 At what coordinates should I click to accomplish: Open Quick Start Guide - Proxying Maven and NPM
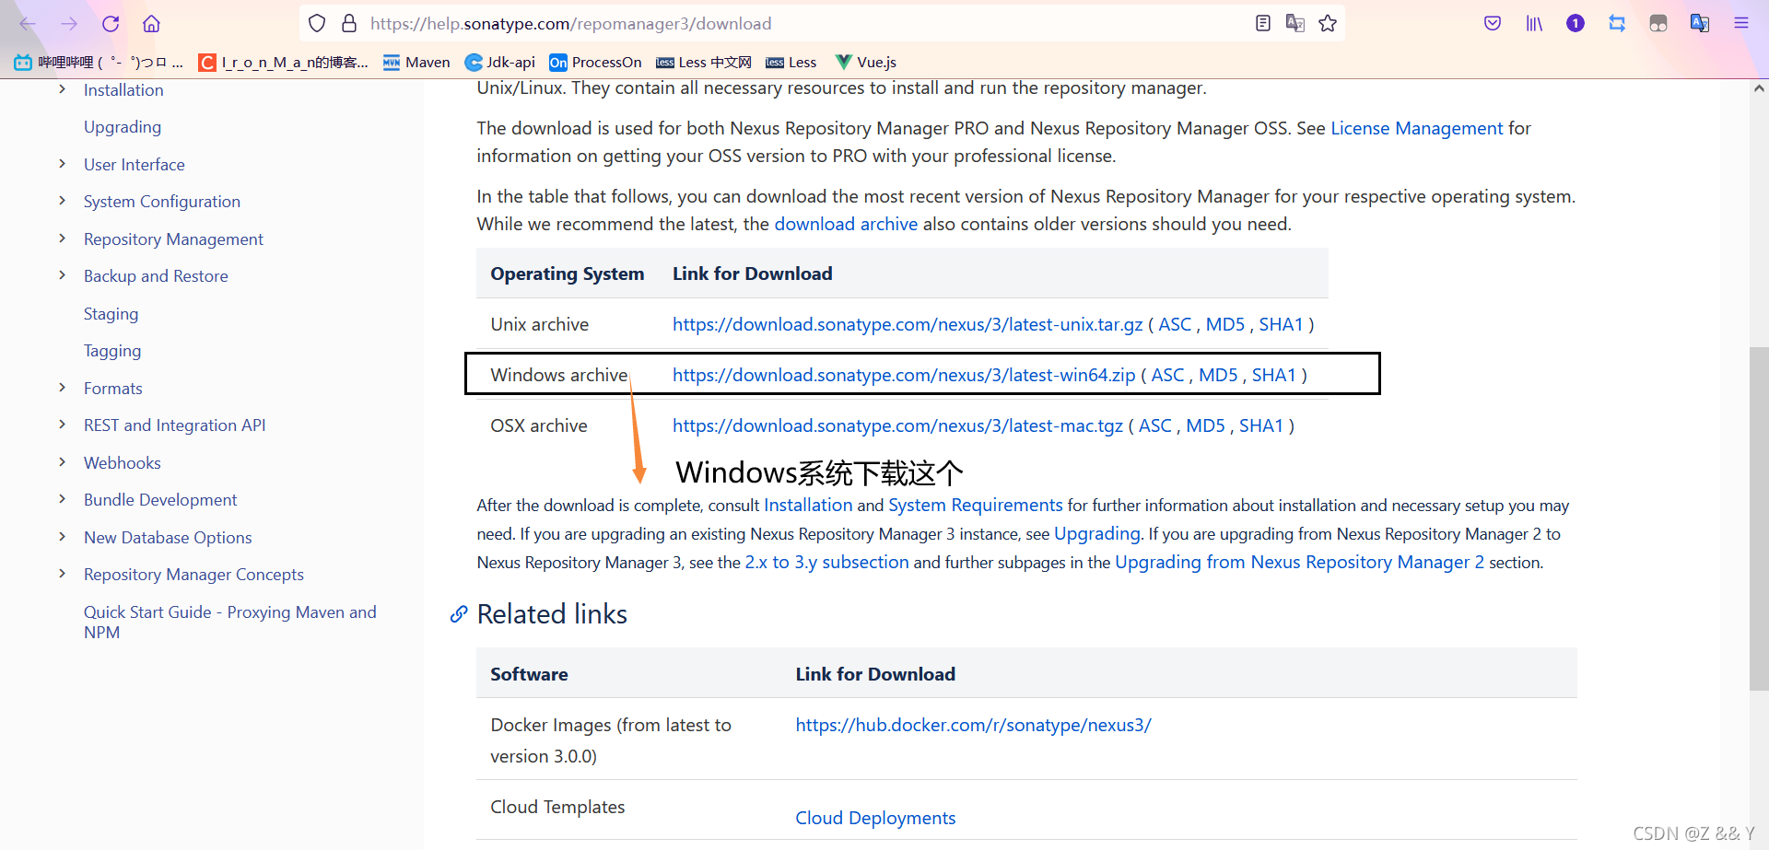tap(230, 622)
